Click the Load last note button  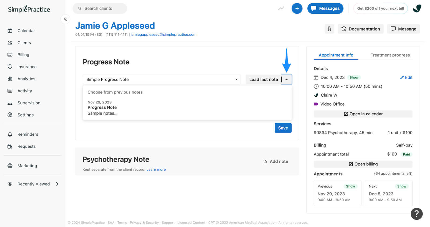(263, 80)
